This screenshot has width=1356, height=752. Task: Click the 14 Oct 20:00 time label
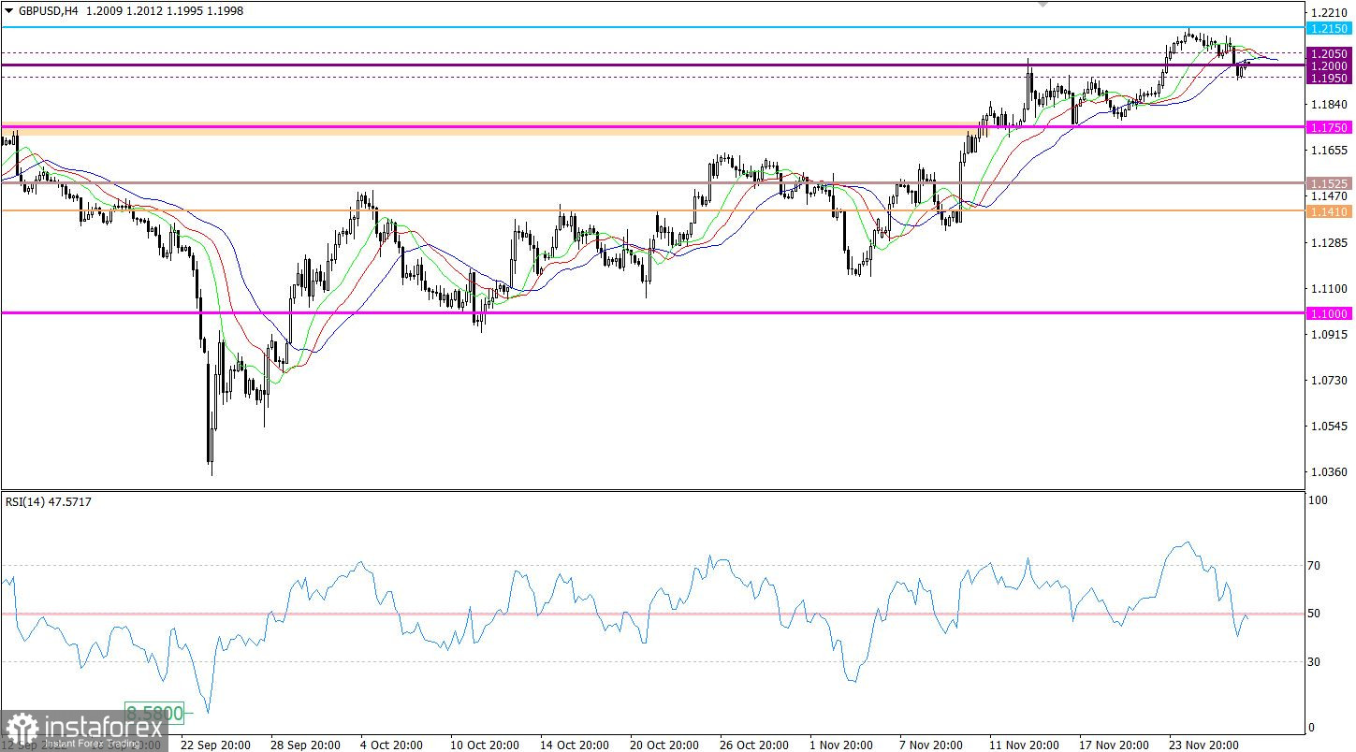point(576,745)
